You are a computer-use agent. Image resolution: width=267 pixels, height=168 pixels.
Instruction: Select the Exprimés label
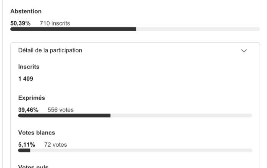[x=31, y=98]
